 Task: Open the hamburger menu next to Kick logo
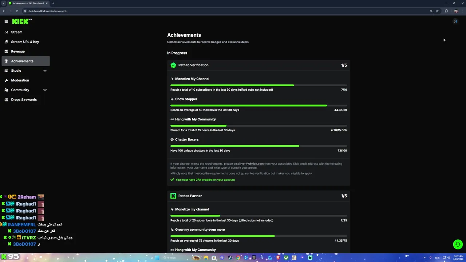6,21
